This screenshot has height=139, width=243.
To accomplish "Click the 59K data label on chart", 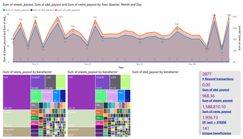I will pyautogui.click(x=73, y=26).
